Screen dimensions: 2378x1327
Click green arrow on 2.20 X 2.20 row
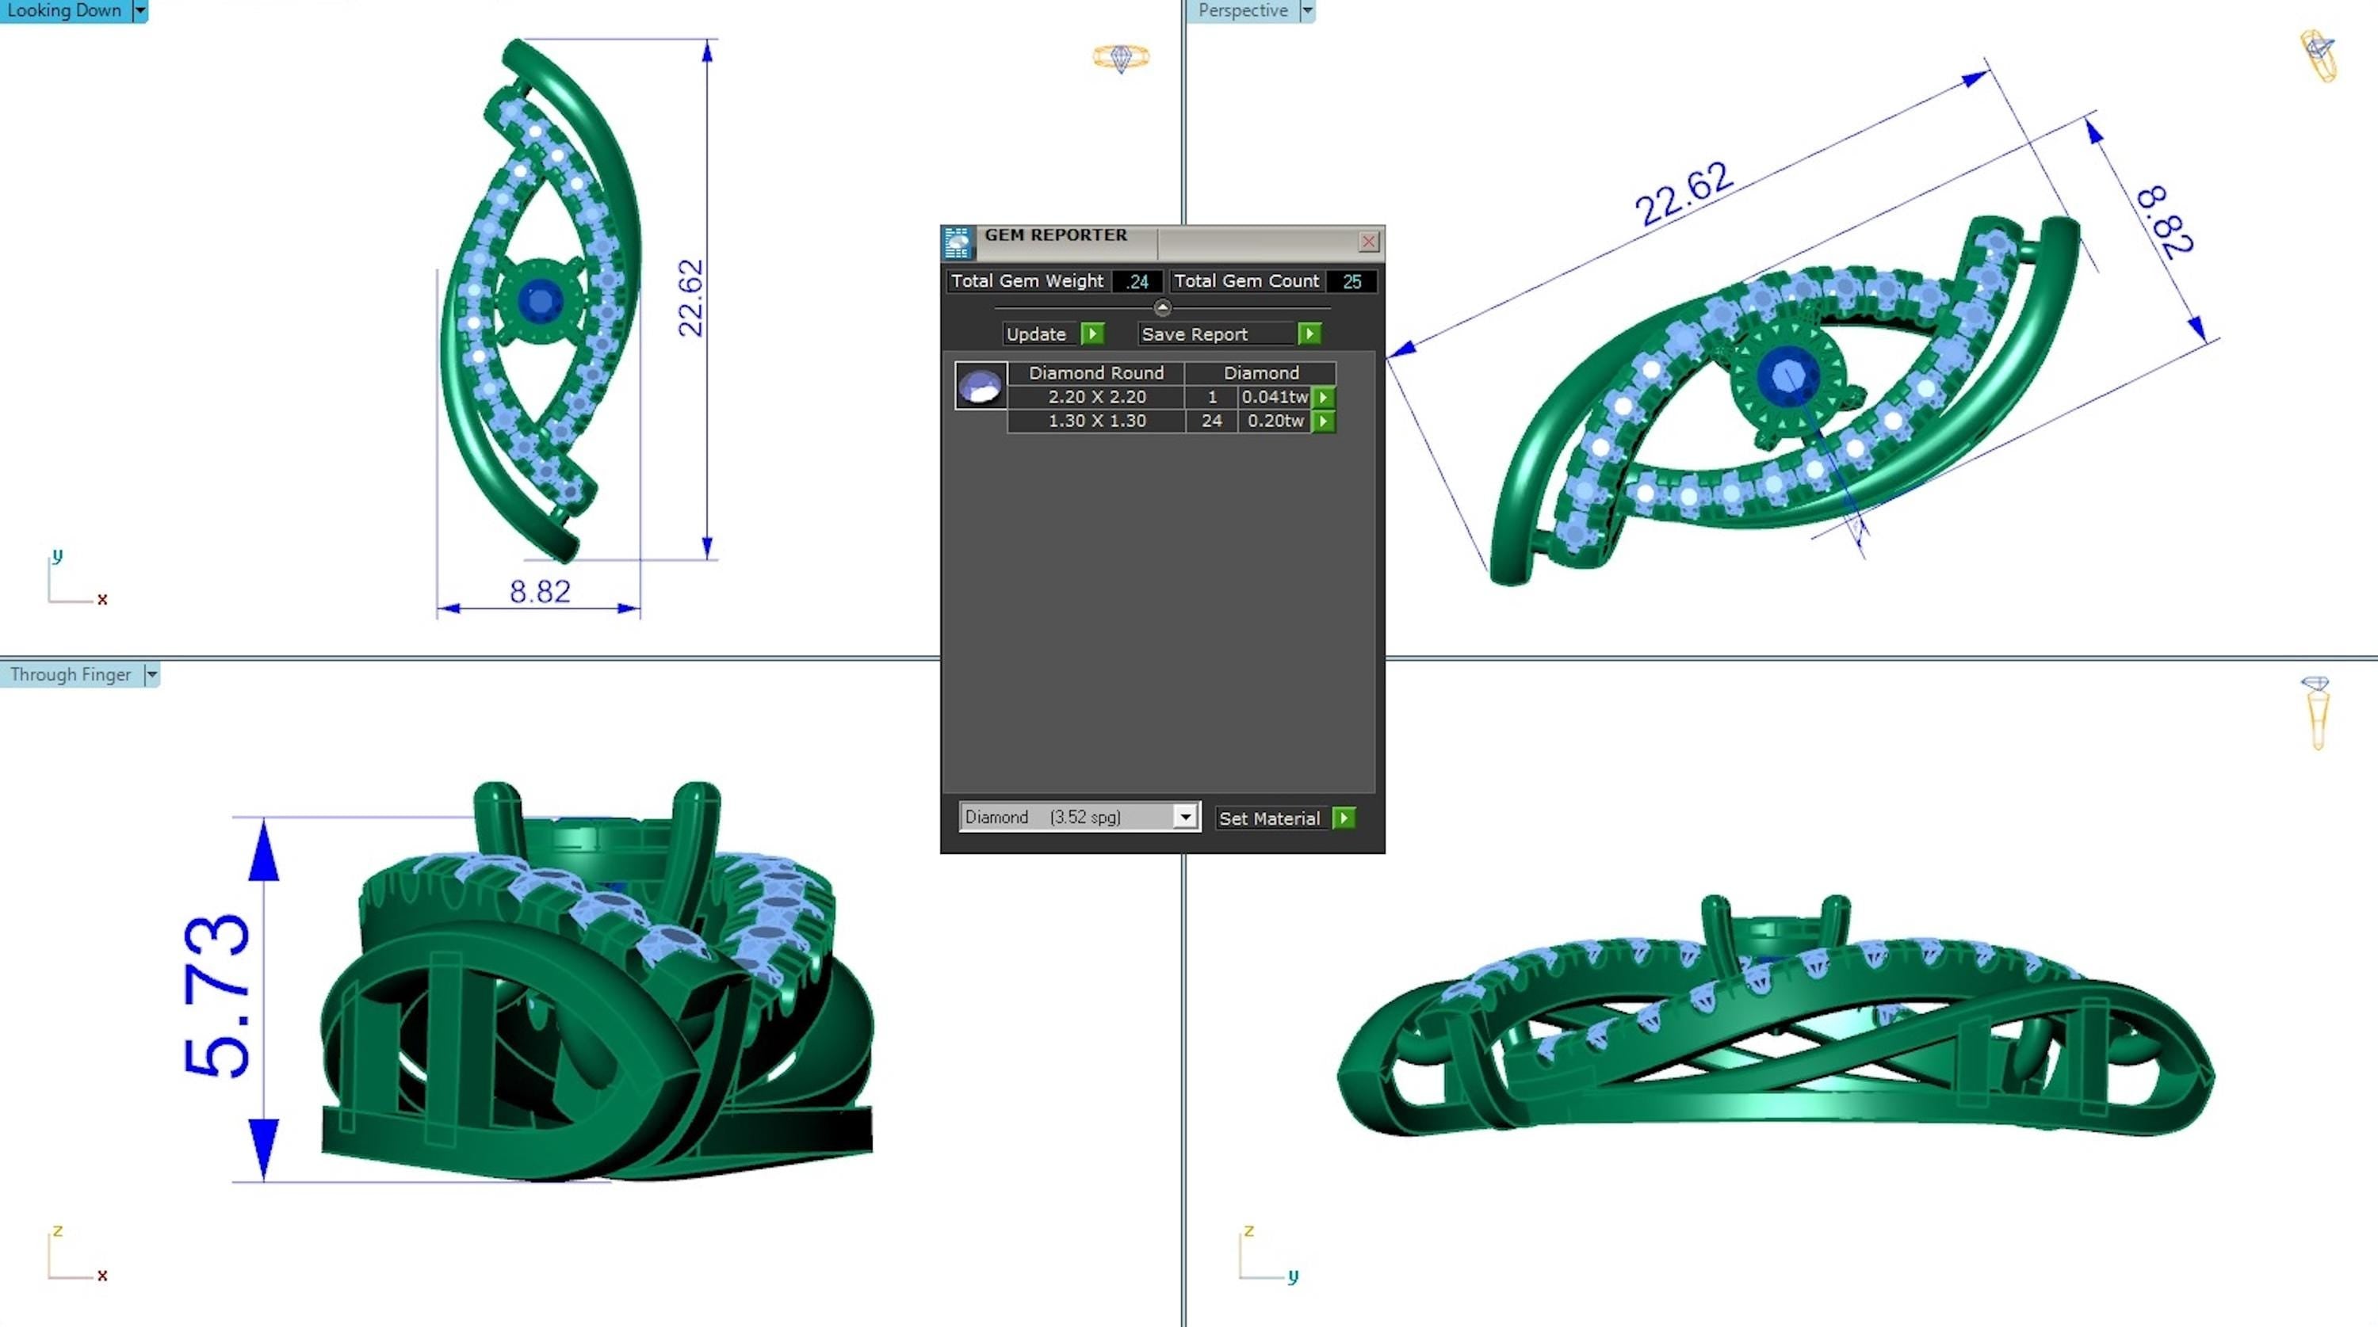tap(1324, 397)
